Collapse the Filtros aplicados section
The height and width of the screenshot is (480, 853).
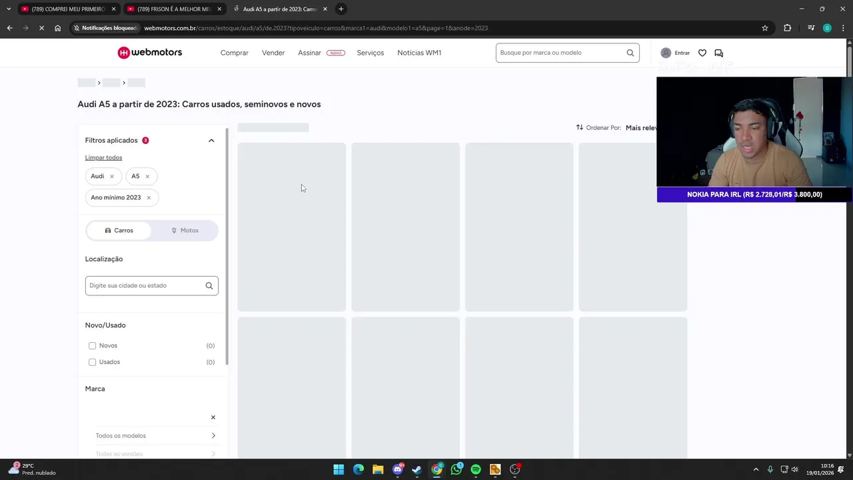211,141
